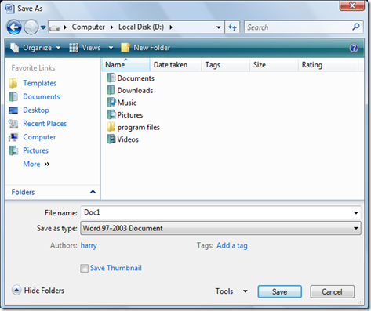Sort by Date taken column header

click(176, 65)
